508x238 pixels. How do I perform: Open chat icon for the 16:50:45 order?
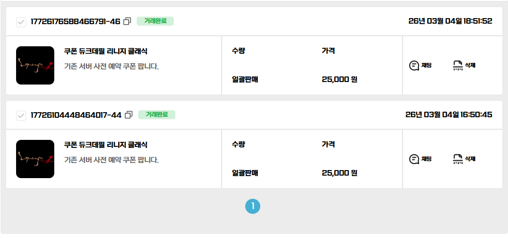(x=415, y=159)
